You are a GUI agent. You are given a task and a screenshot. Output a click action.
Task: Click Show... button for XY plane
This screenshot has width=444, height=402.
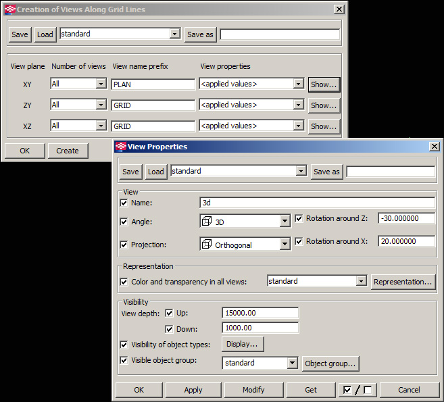tap(324, 84)
